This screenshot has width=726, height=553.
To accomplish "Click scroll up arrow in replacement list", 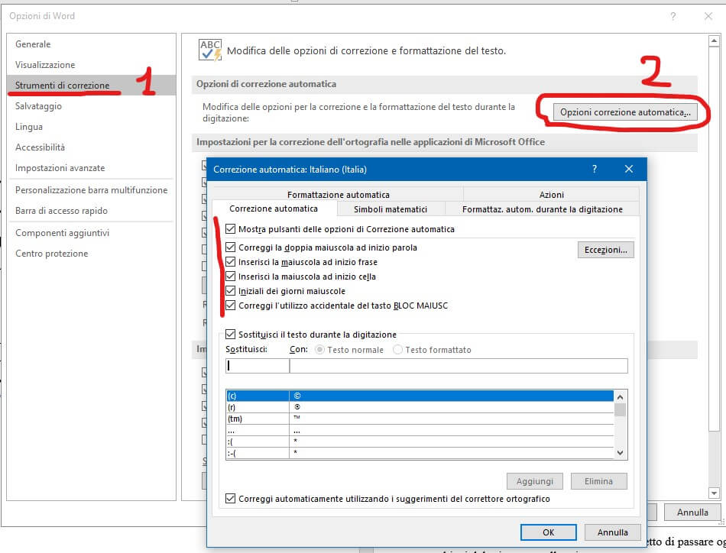I will [x=621, y=396].
